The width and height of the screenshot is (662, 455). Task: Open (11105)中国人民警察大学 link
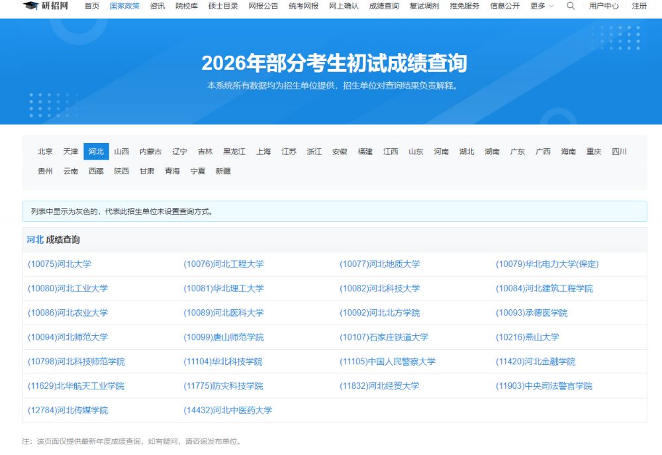(387, 362)
